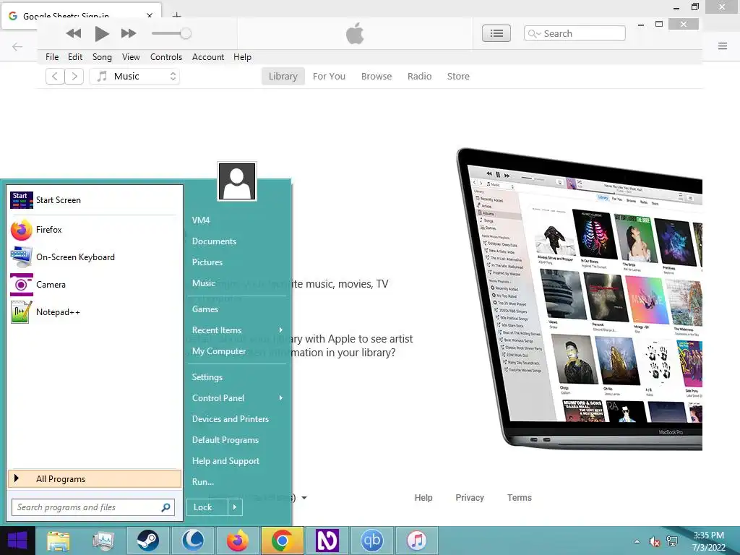
Task: Open File Explorer from the taskbar
Action: click(58, 541)
